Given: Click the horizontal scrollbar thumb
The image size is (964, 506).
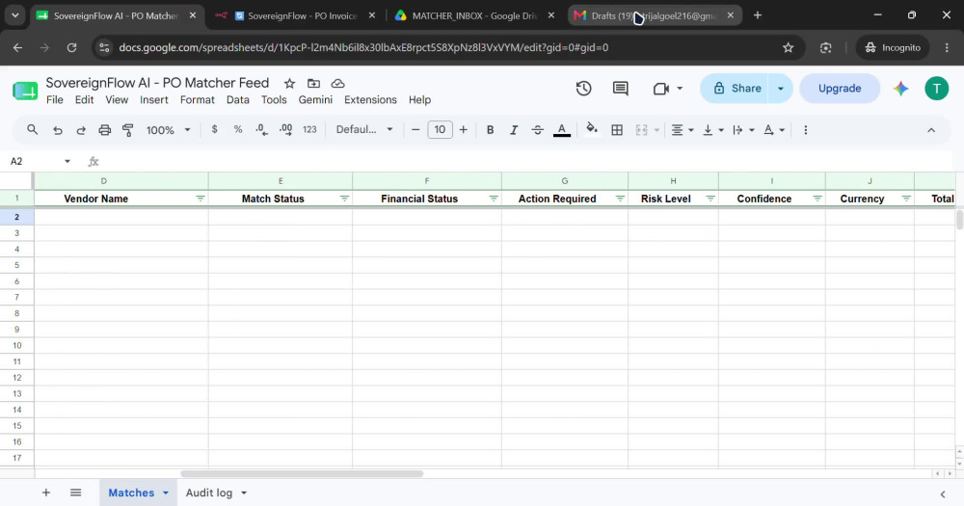Looking at the screenshot, I should [x=302, y=474].
